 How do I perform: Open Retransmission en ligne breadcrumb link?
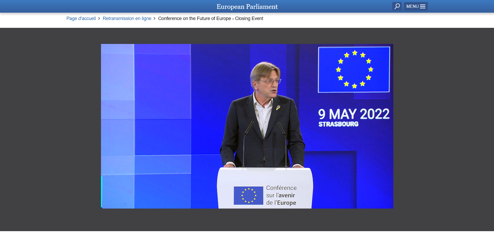pos(127,18)
